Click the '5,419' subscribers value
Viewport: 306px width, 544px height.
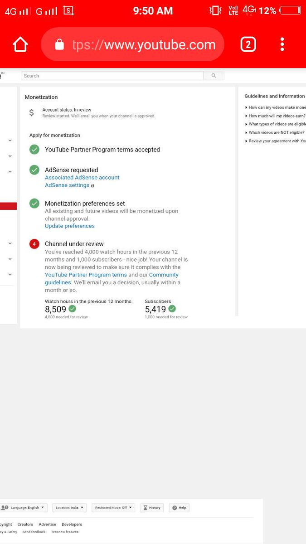(155, 309)
